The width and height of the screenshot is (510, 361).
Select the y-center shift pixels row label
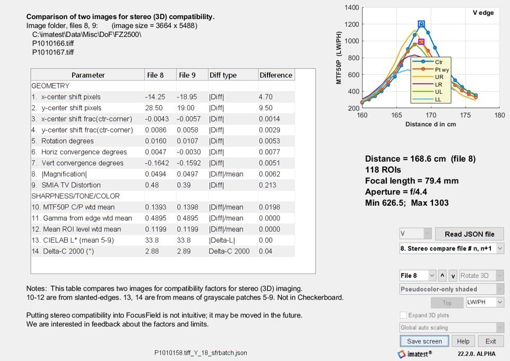66,108
